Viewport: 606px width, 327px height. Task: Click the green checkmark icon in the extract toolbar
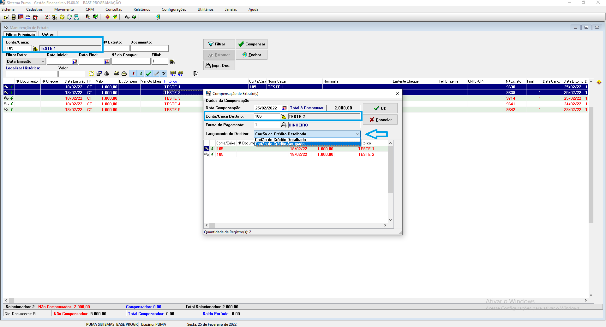[149, 73]
